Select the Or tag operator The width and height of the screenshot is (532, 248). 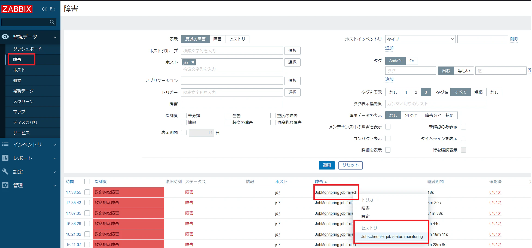(x=412, y=61)
